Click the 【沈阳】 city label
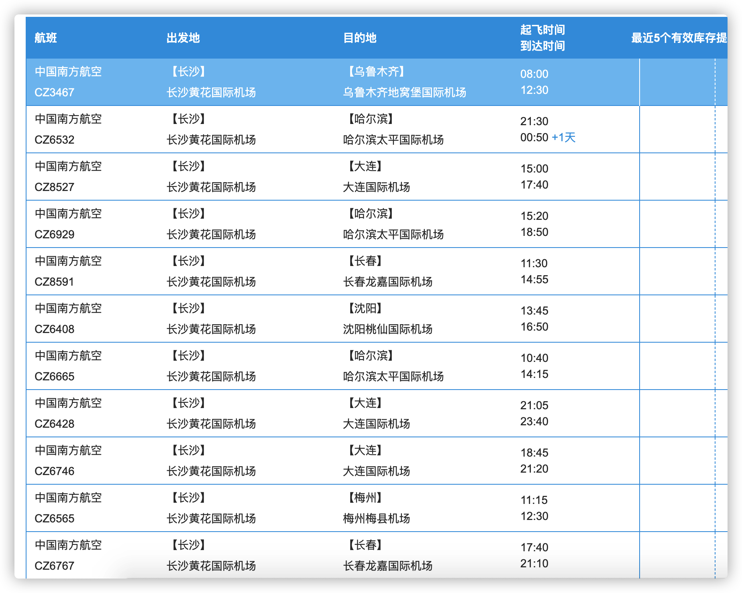 pyautogui.click(x=365, y=308)
